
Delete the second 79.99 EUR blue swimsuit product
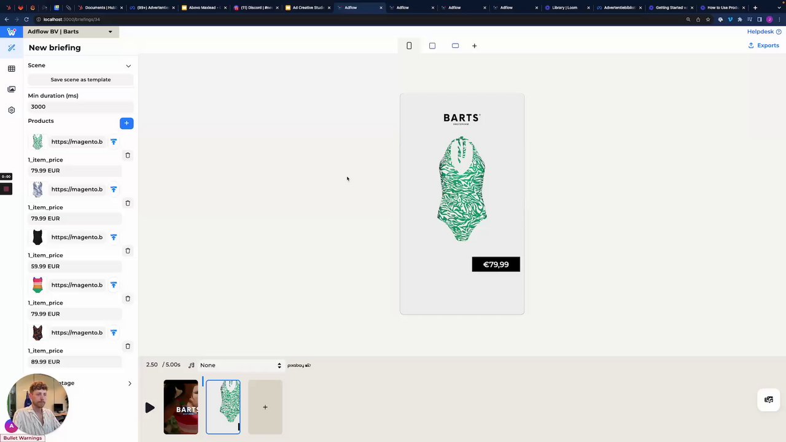(x=128, y=203)
